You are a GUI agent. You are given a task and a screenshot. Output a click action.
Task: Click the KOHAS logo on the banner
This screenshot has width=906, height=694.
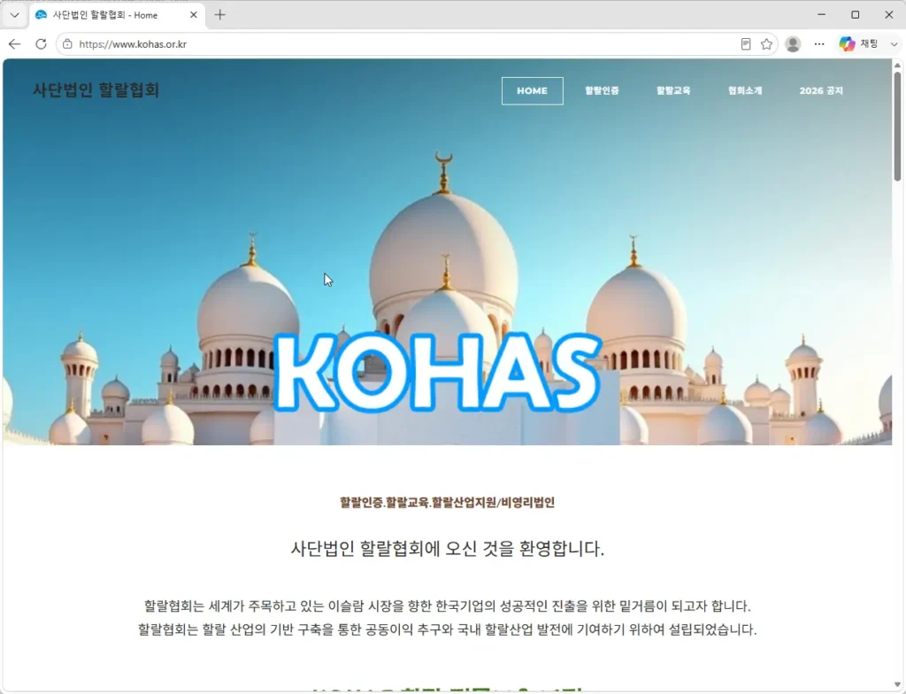(x=437, y=372)
